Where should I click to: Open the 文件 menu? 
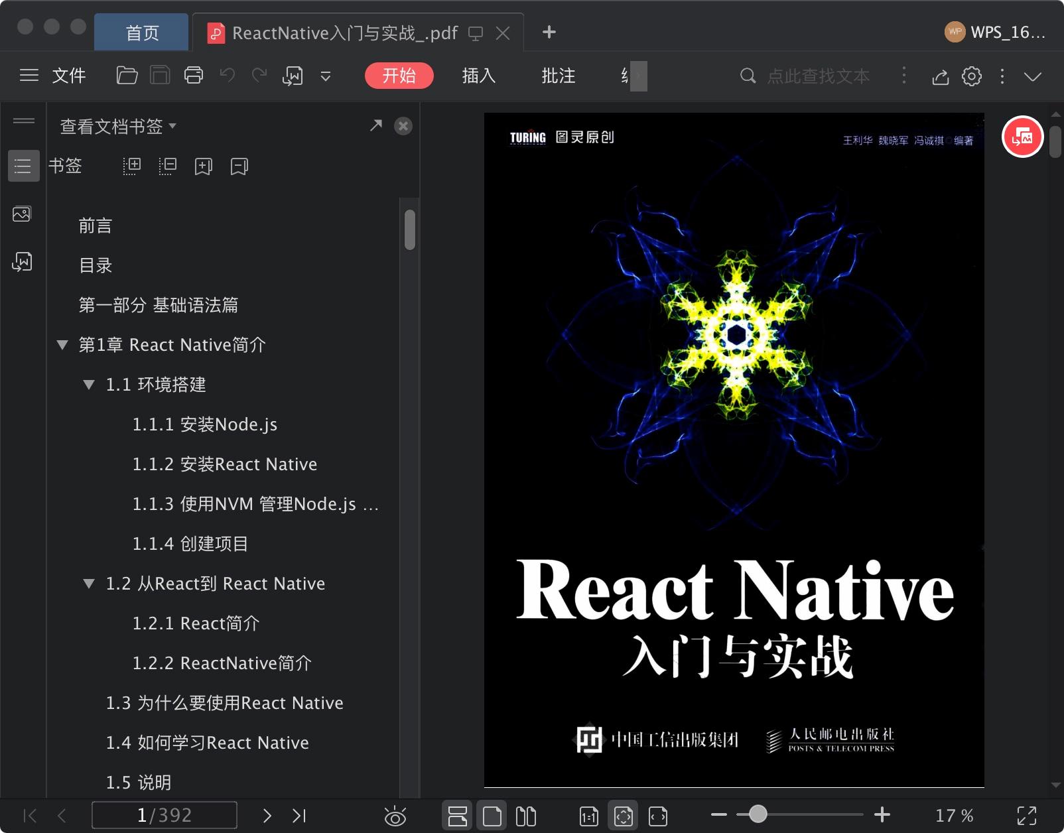[69, 76]
